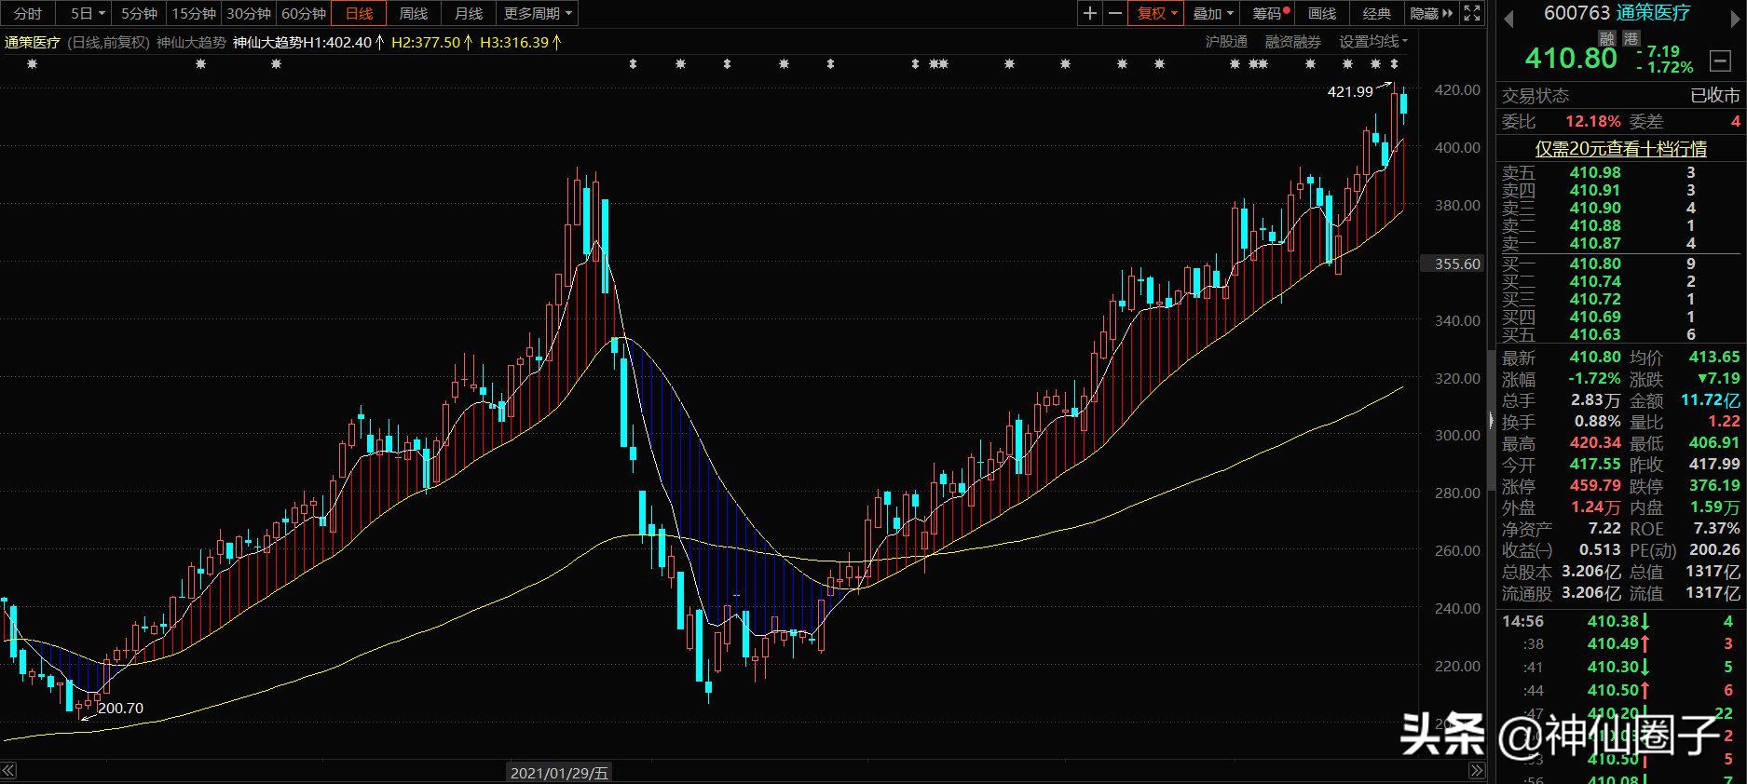Viewport: 1747px width, 784px height.
Task: Toggle the 融资融券 indicator
Action: (1293, 42)
